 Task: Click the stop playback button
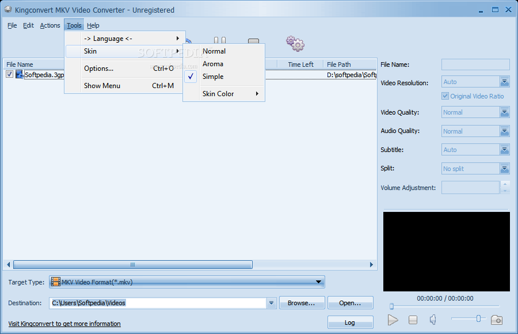413,320
